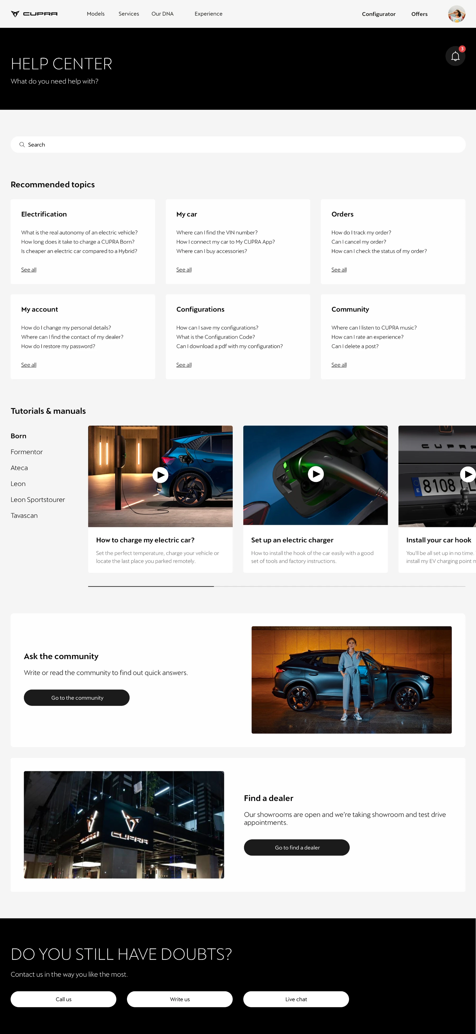The image size is (476, 1034).
Task: Play the 'Set up an electric charger' video
Action: (x=315, y=474)
